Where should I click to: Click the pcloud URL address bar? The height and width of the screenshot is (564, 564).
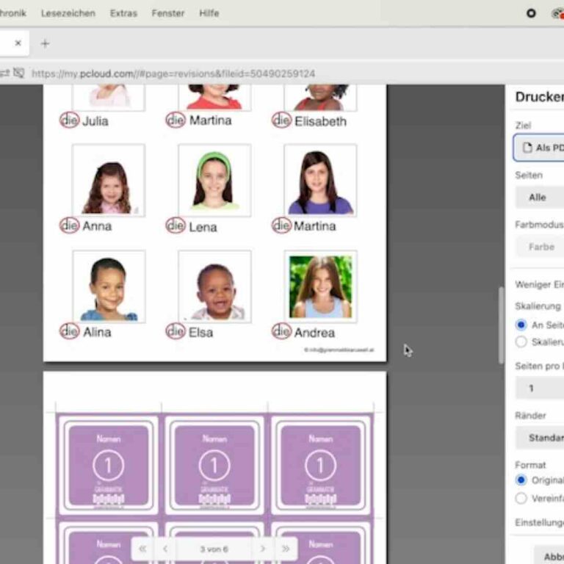click(173, 73)
